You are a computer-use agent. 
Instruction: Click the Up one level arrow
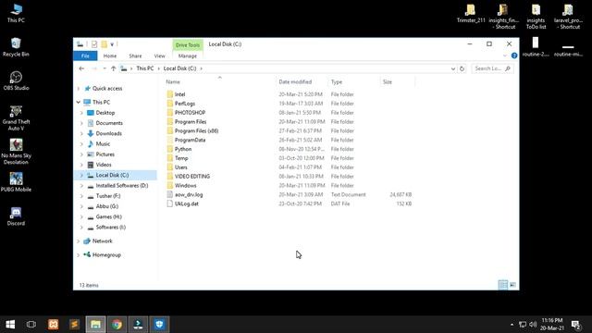[x=113, y=68]
